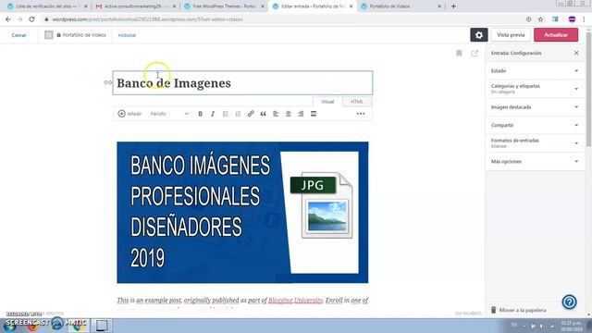Screen dimensions: 592x333
Task: Click the browser address bar
Action: (283, 19)
